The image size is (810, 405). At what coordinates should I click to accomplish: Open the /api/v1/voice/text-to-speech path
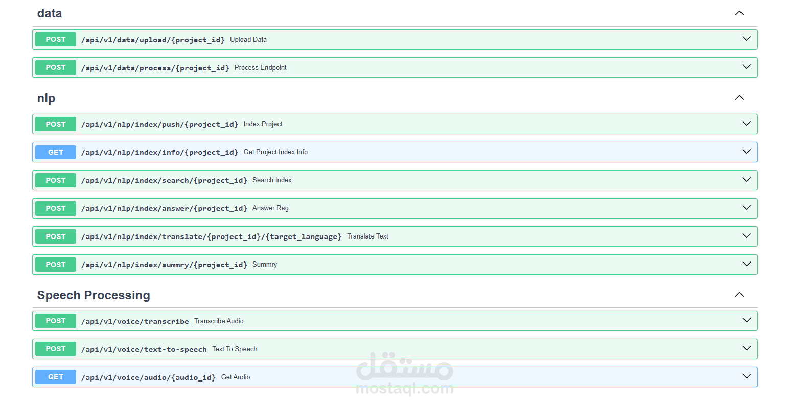click(x=144, y=349)
